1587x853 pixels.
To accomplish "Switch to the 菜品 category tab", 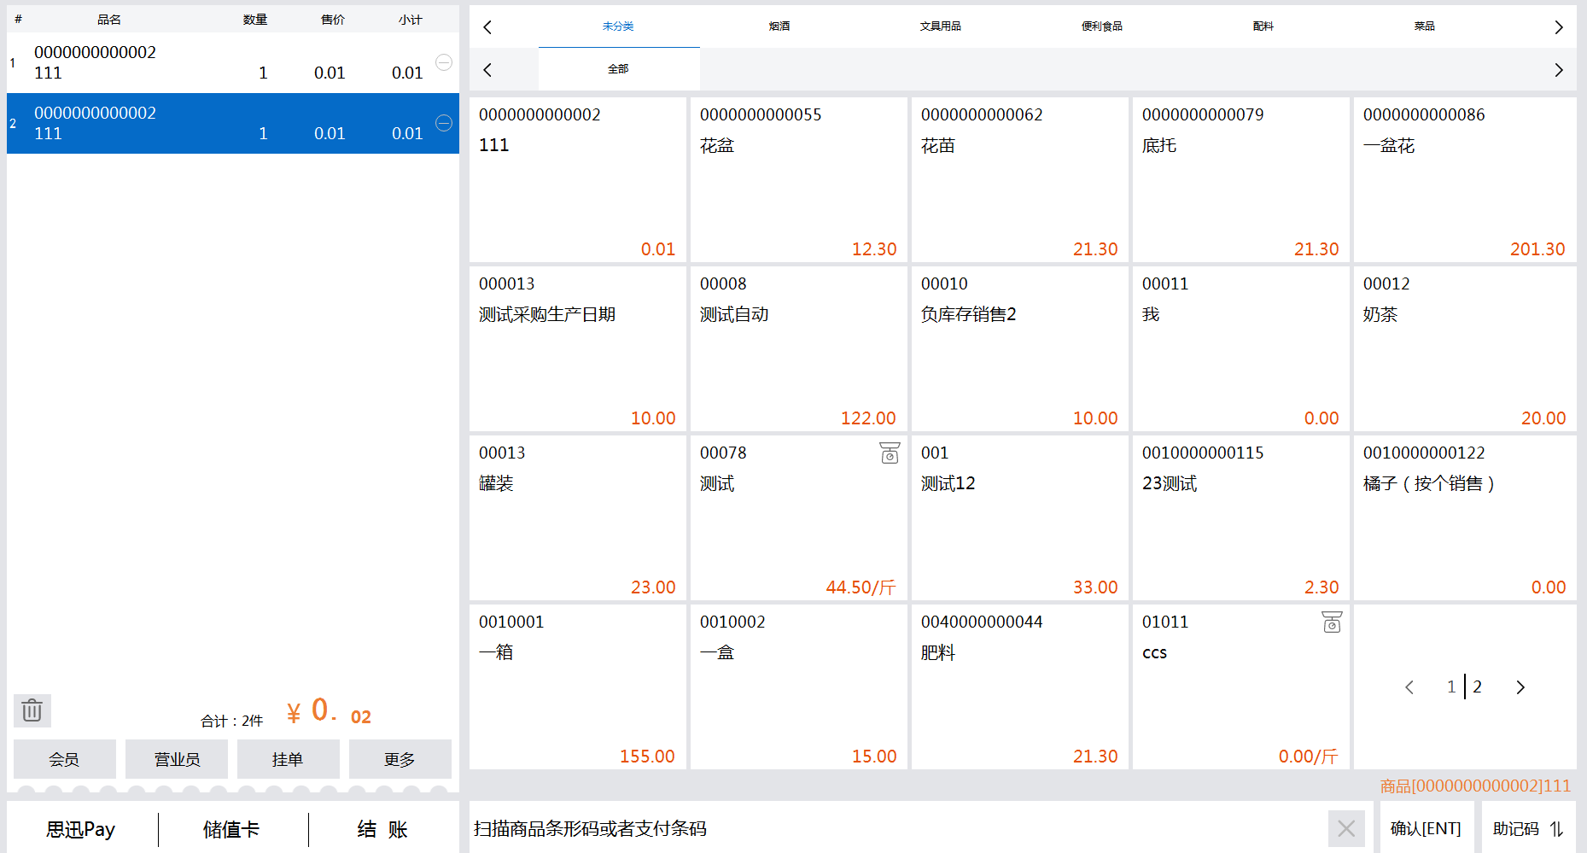I will (1425, 26).
